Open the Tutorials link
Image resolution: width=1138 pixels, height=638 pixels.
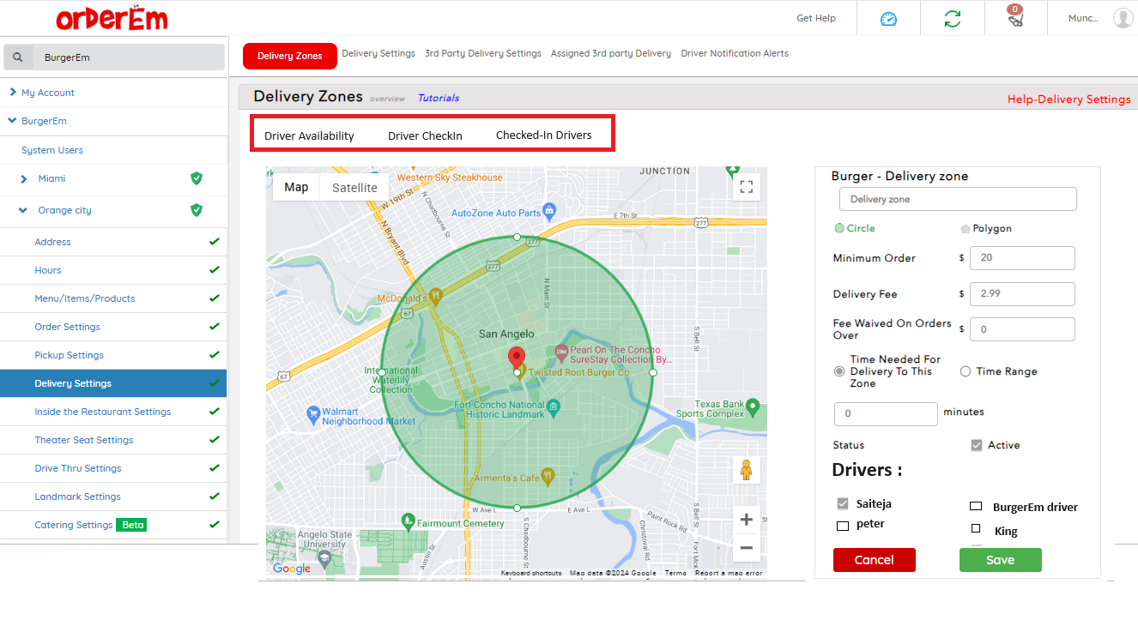(438, 98)
